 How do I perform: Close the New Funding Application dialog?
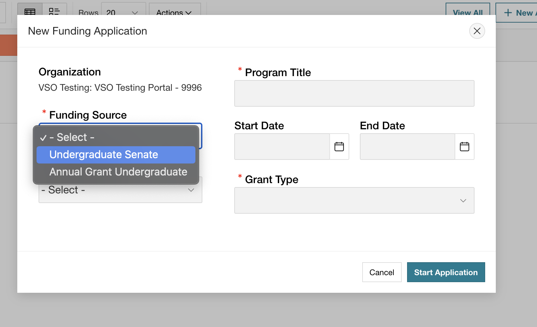477,31
